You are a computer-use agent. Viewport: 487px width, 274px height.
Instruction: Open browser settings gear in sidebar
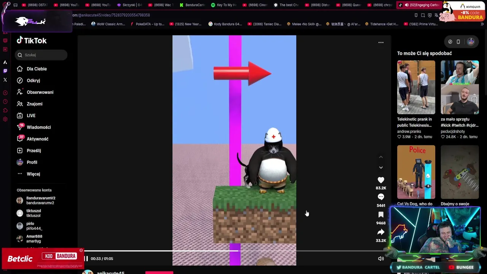click(5, 119)
